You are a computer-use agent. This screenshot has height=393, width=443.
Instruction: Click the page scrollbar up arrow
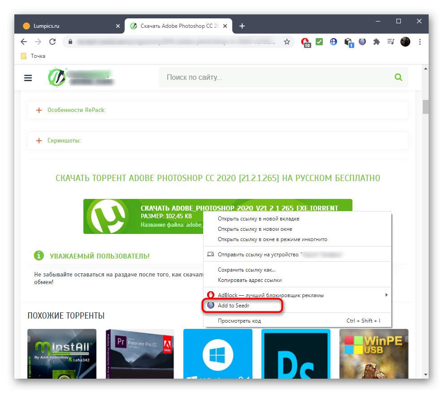(x=426, y=69)
